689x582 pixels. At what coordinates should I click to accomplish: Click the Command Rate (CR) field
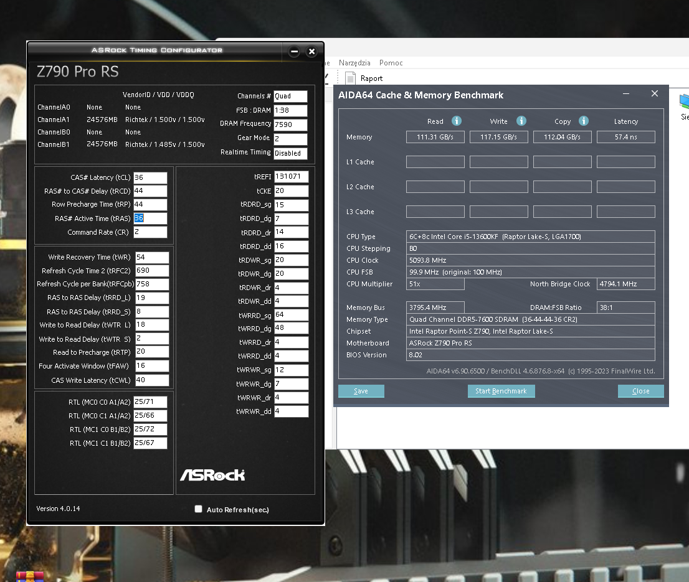[x=150, y=232]
